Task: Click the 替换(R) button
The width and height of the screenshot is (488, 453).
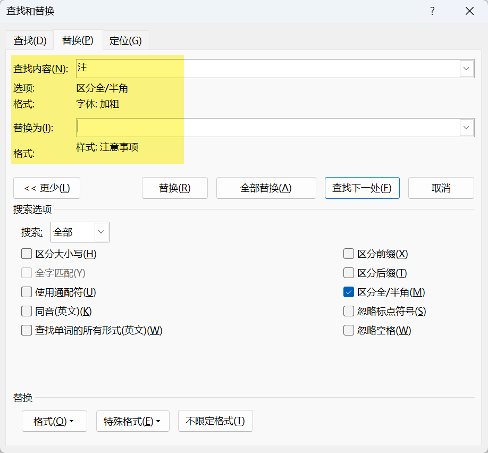Action: point(174,188)
